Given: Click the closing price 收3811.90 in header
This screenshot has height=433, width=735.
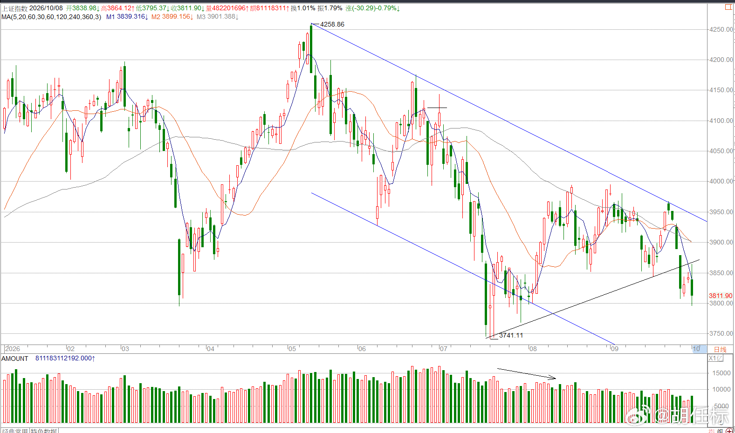Looking at the screenshot, I should tap(188, 8).
